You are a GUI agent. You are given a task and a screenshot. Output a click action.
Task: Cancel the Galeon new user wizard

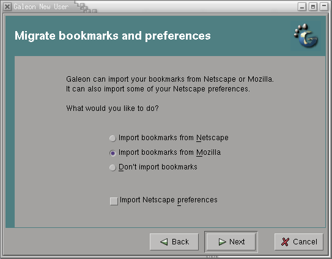coord(299,242)
